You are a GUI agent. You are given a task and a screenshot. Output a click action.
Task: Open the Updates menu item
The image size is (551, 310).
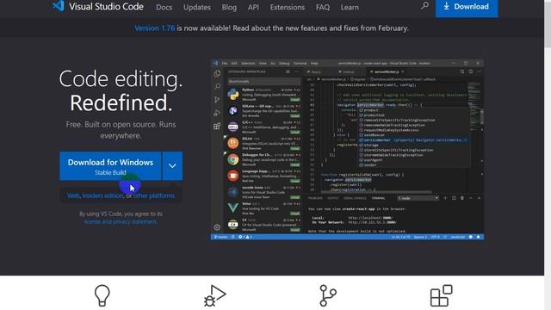(197, 7)
